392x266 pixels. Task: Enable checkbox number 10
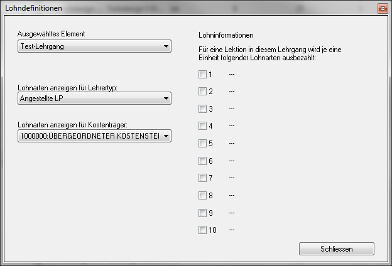tap(202, 230)
